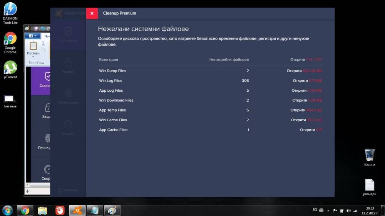385x216 pixels.
Task: Switch to Paint in the taskbar
Action: 112,210
